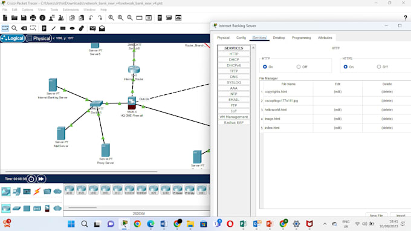Click the workspace horizontal scrollbar
The height and width of the screenshot is (231, 411).
(x=81, y=172)
